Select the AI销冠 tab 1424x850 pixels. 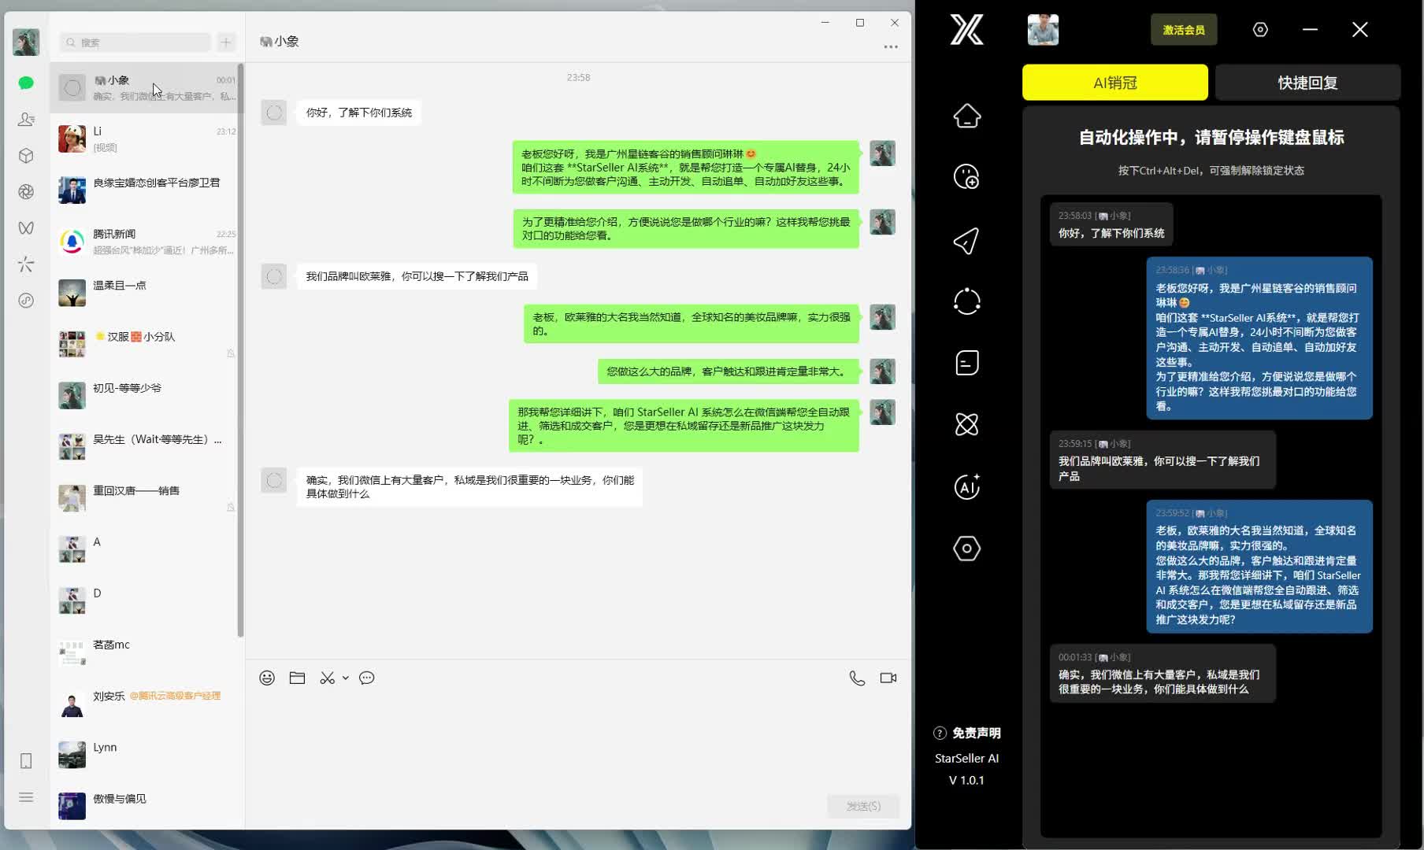tap(1114, 83)
